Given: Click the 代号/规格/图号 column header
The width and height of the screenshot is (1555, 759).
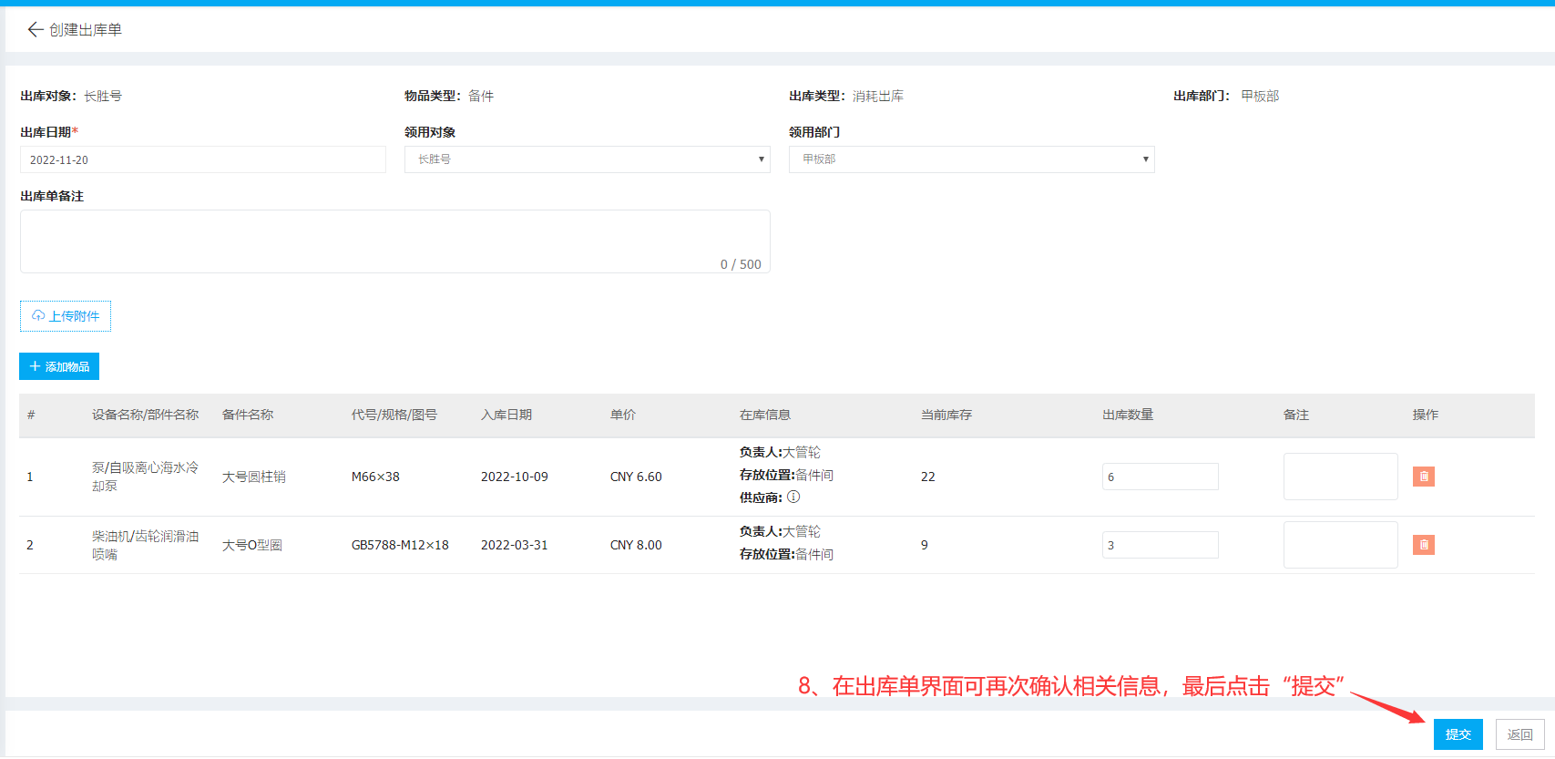Looking at the screenshot, I should pyautogui.click(x=394, y=415).
